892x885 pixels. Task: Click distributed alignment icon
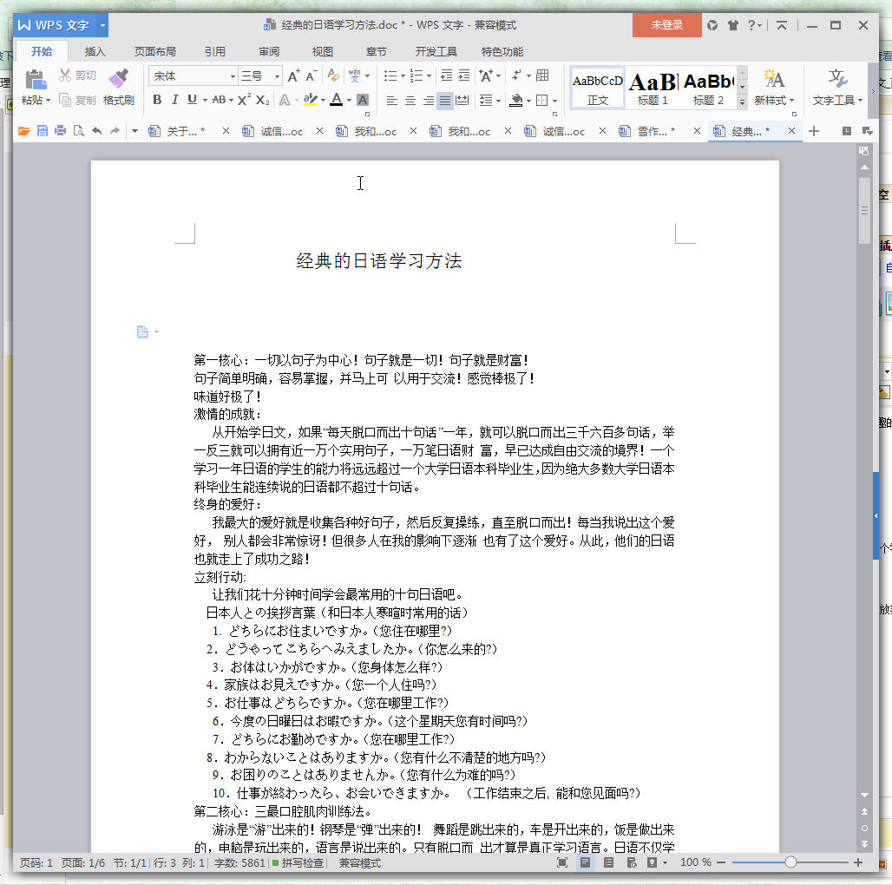462,101
